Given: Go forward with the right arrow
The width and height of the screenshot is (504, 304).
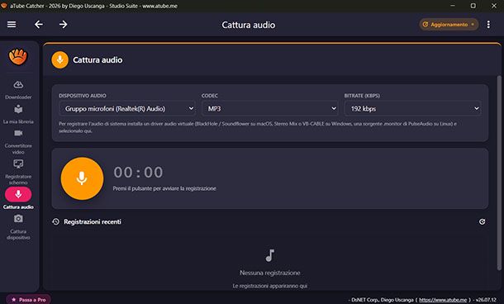Looking at the screenshot, I should click(x=64, y=25).
